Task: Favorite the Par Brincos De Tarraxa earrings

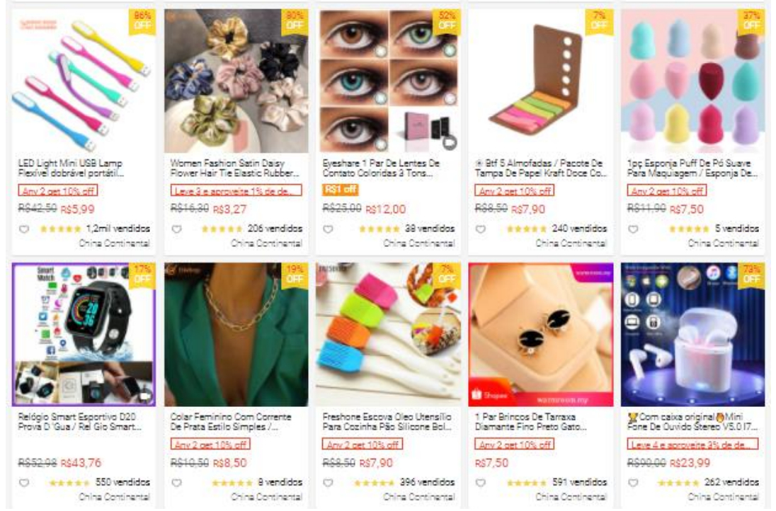Action: pyautogui.click(x=481, y=483)
